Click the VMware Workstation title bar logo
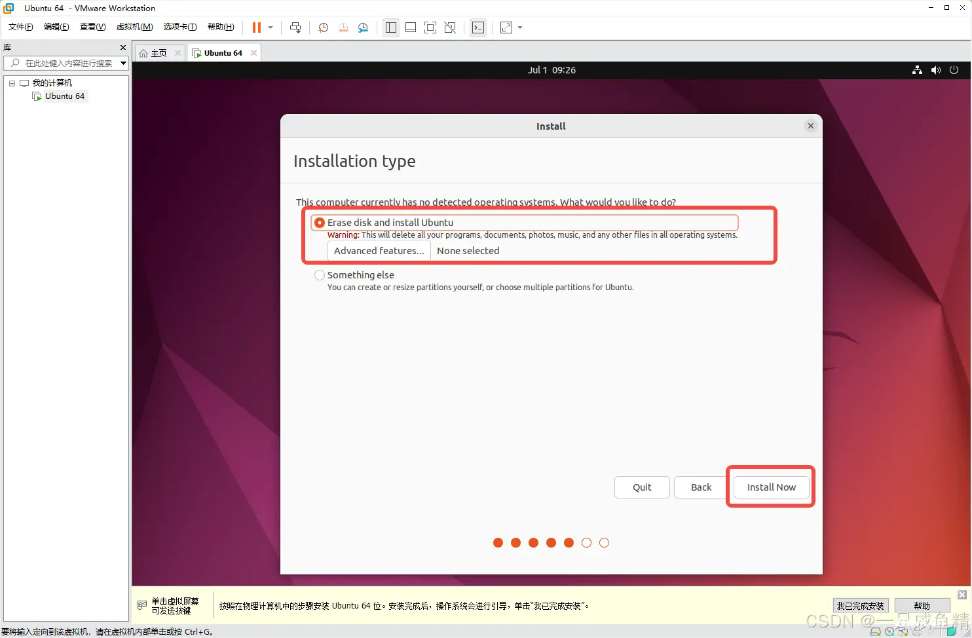The image size is (972, 638). pyautogui.click(x=9, y=8)
